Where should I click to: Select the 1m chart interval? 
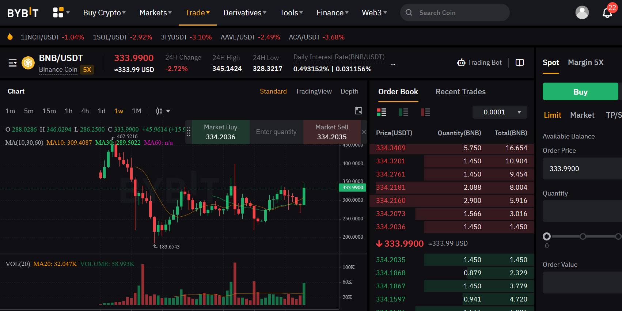click(x=10, y=111)
